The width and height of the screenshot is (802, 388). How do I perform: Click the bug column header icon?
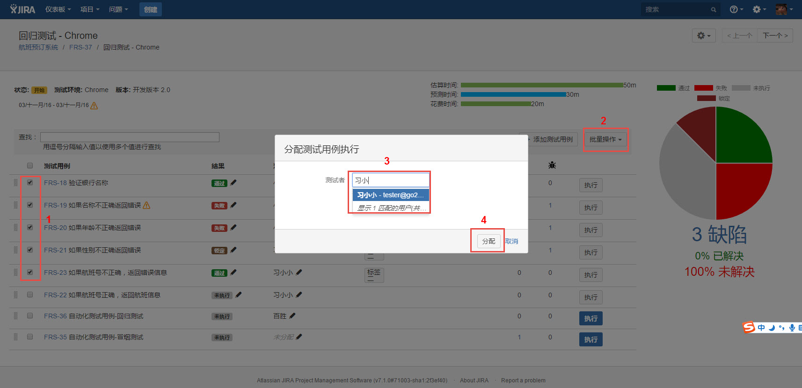(552, 165)
